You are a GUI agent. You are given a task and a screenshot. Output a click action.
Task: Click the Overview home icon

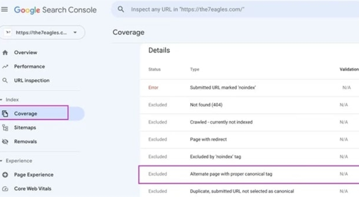tap(5, 53)
